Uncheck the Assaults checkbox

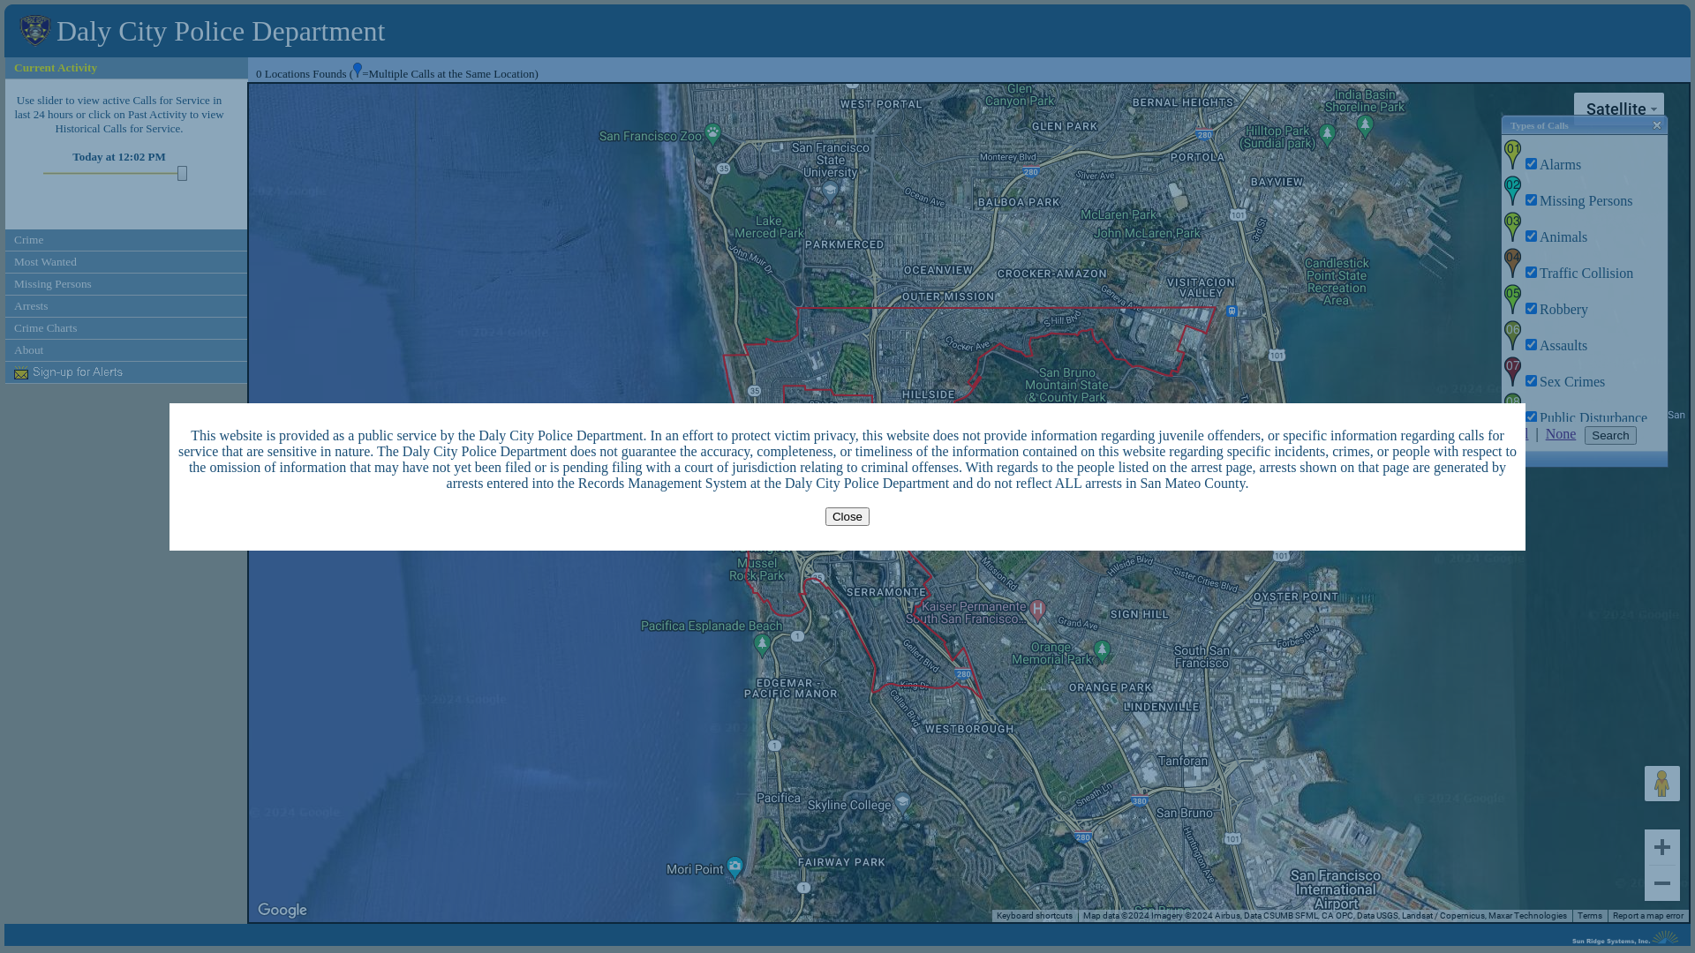1531,345
